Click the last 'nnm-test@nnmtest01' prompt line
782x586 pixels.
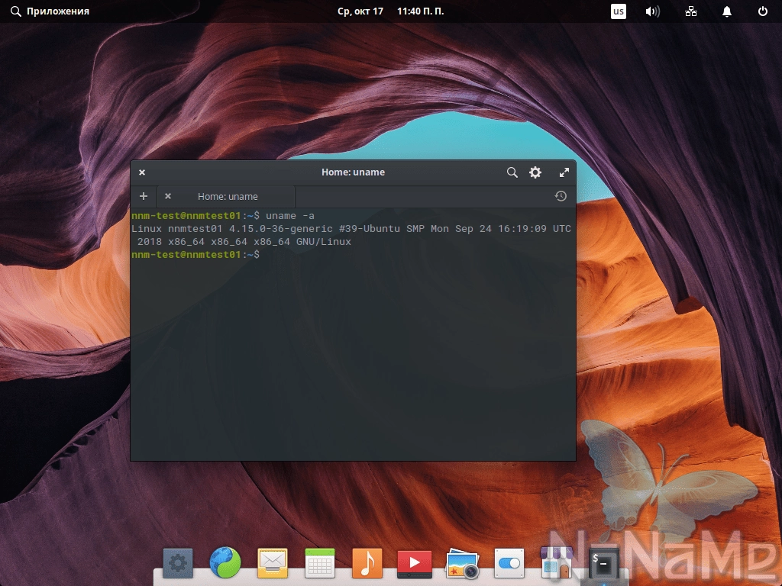pos(195,255)
